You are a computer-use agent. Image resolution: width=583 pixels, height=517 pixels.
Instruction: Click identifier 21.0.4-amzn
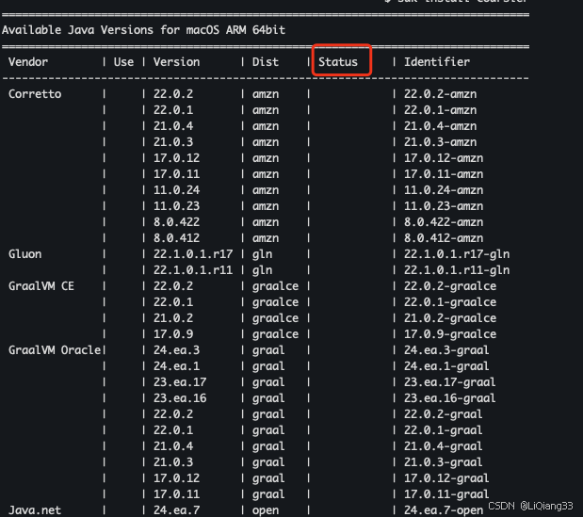point(440,126)
